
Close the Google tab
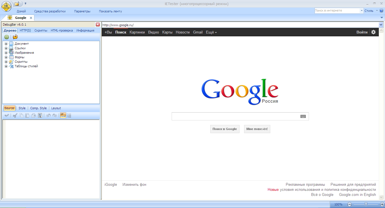click(31, 18)
